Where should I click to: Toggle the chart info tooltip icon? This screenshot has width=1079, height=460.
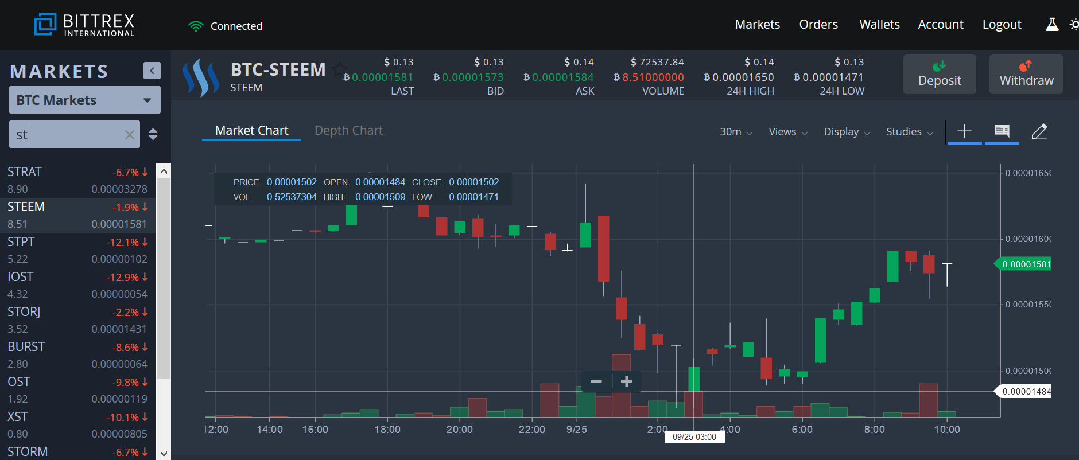[x=1002, y=131]
